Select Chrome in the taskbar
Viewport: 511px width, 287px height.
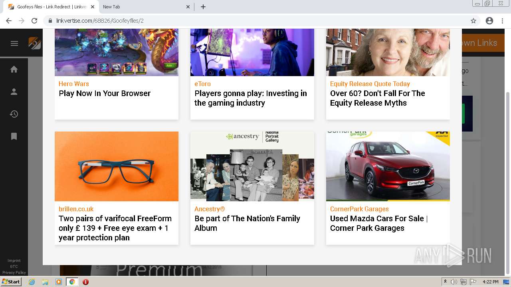click(72, 282)
